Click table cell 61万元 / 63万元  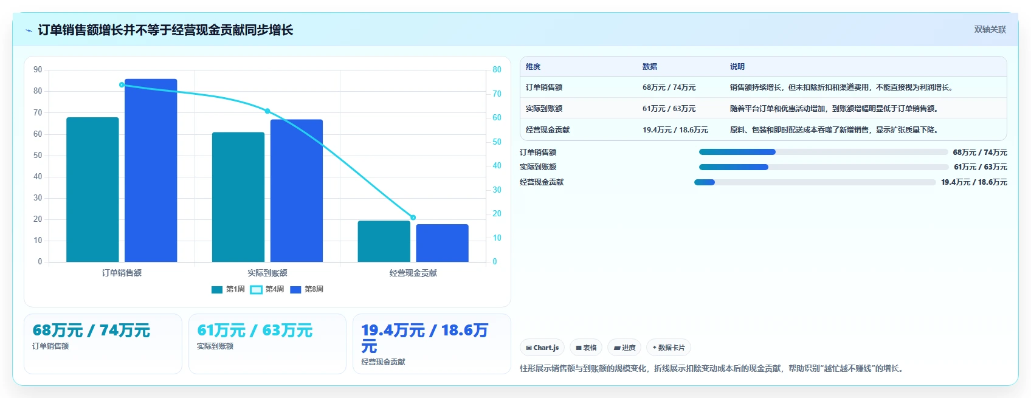pos(669,109)
